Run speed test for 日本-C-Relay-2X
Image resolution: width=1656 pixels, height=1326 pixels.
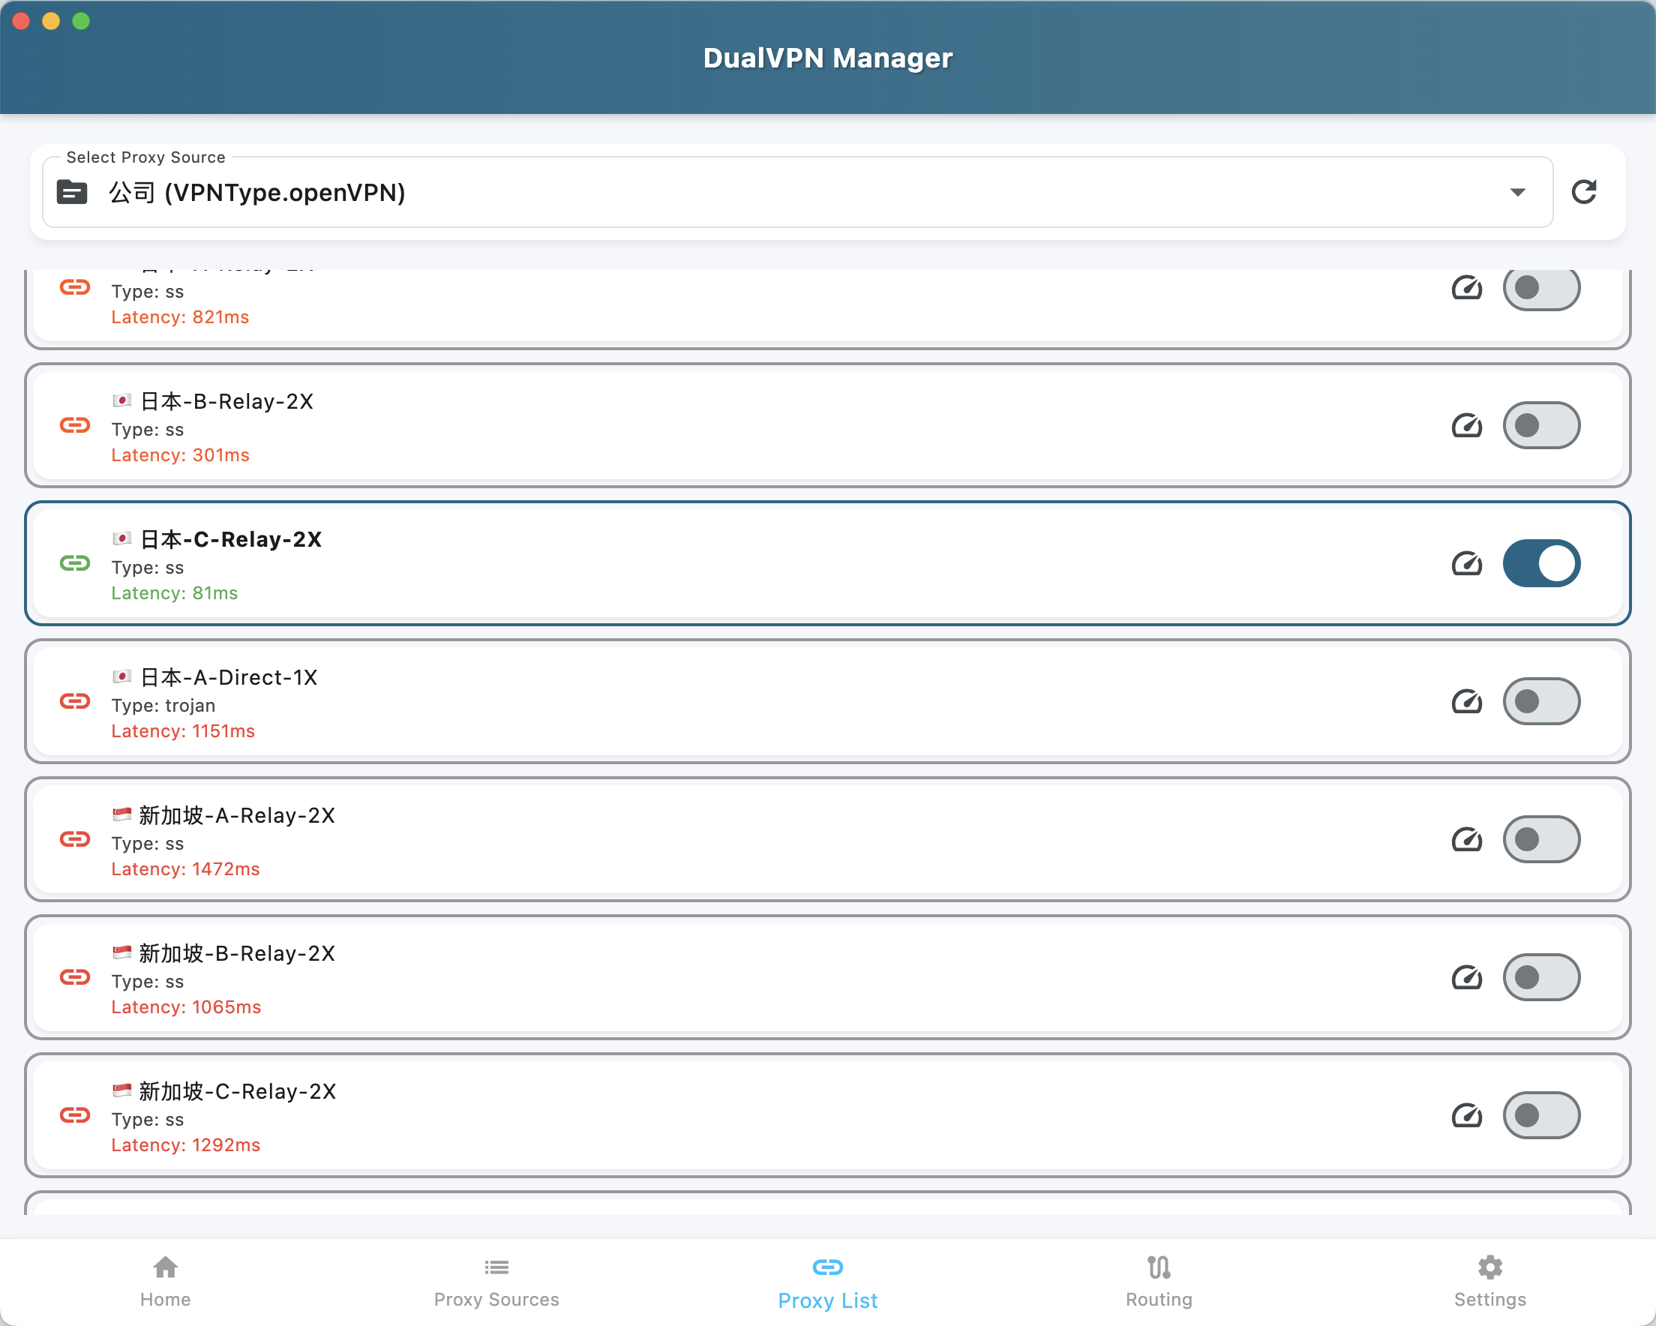(x=1466, y=564)
